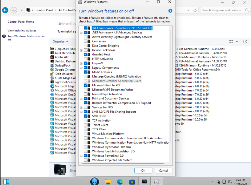Click the GadgetPack program icon
251x185 pixels.
52,65
